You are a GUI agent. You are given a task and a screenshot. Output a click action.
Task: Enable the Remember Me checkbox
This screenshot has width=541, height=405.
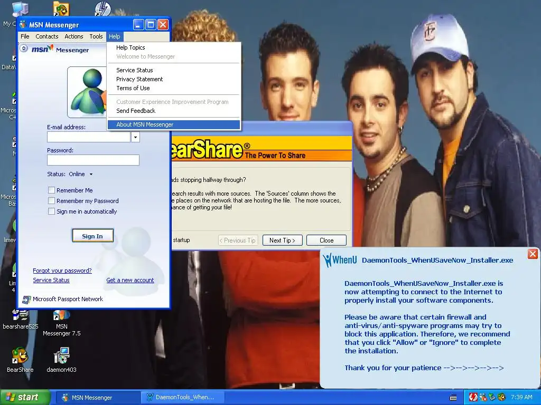51,190
